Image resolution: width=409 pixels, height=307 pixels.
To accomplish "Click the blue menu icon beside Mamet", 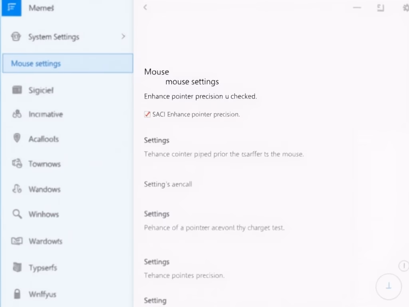I will (x=12, y=8).
